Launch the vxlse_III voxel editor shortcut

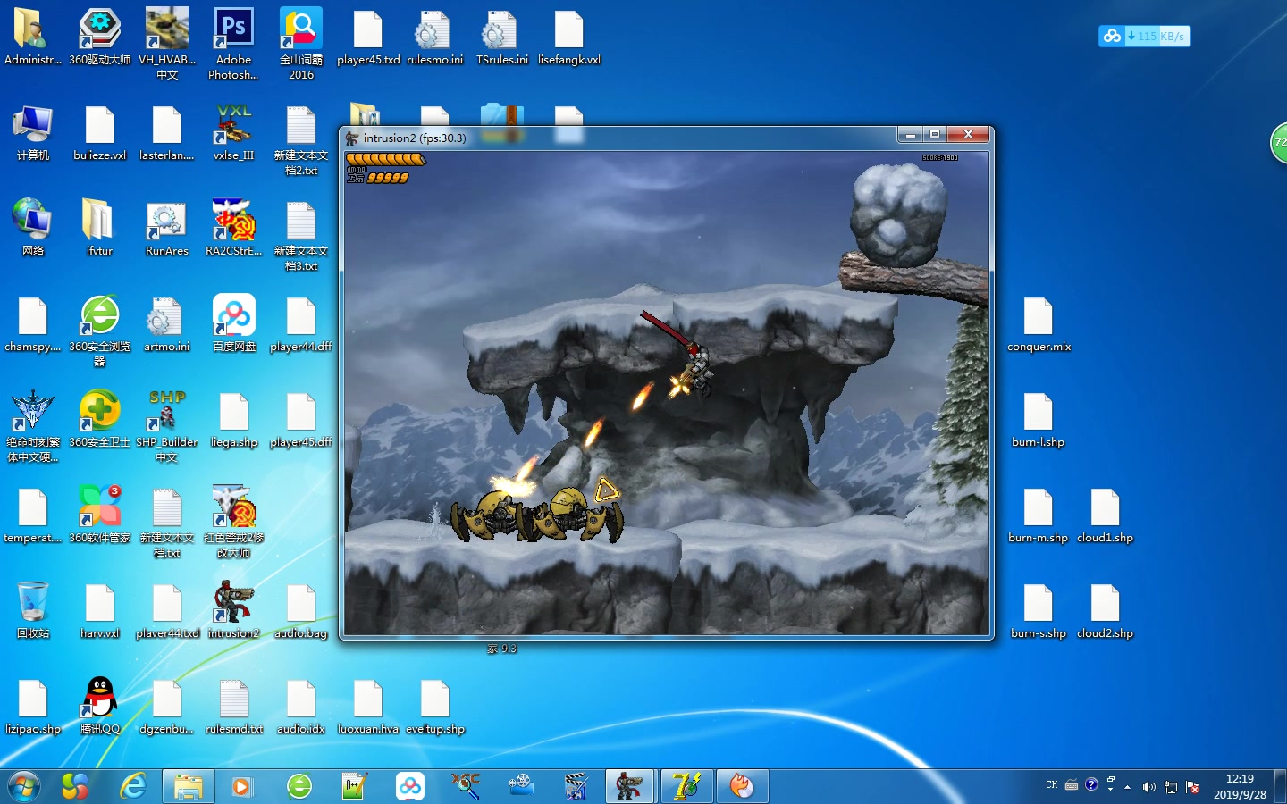233,133
